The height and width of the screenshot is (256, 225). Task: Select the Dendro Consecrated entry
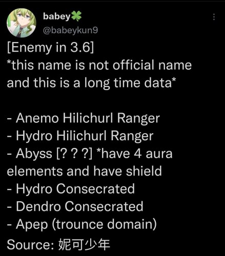pos(75,206)
